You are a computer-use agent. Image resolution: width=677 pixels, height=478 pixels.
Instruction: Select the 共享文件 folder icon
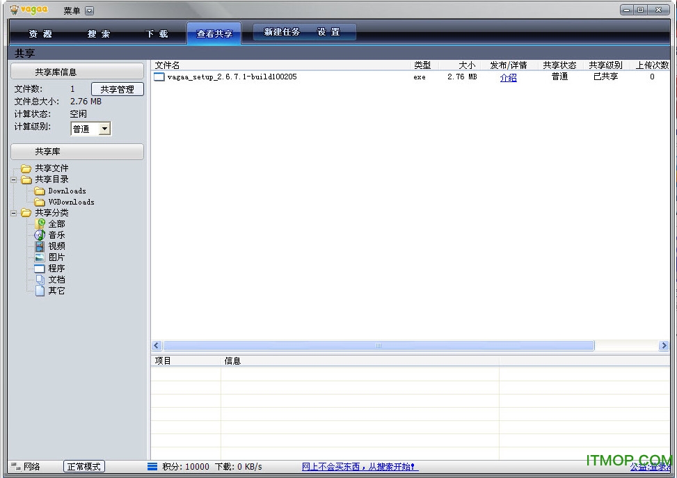[x=26, y=168]
